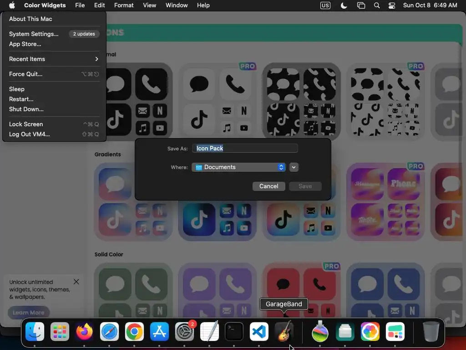Choose App Store in Apple menu
Image resolution: width=466 pixels, height=350 pixels.
click(54, 44)
